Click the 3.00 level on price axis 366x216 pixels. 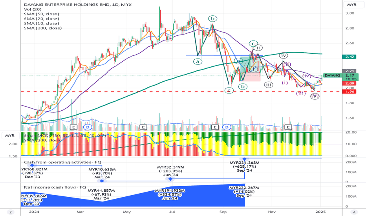(x=350, y=13)
